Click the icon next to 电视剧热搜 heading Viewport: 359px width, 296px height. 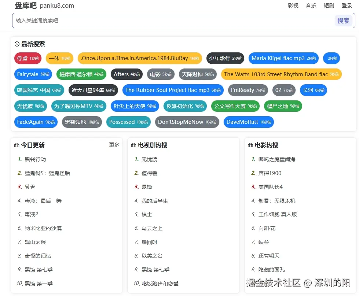133,145
